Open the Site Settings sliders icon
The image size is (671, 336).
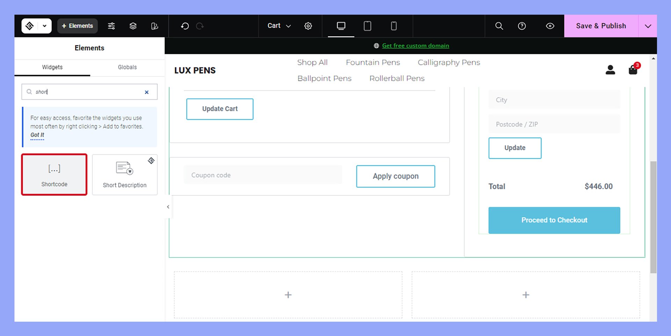111,26
